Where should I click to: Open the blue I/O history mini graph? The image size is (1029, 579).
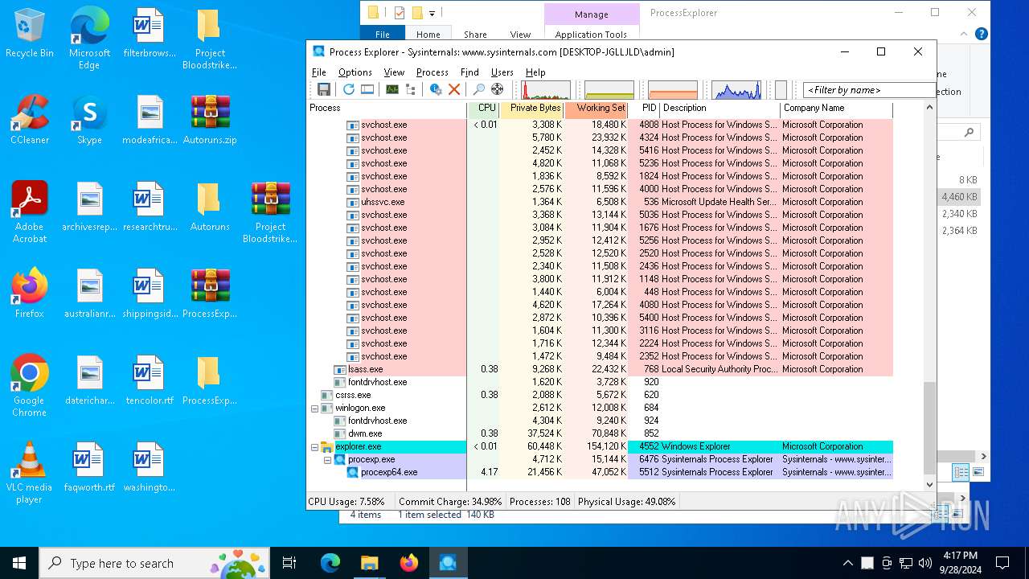[736, 89]
